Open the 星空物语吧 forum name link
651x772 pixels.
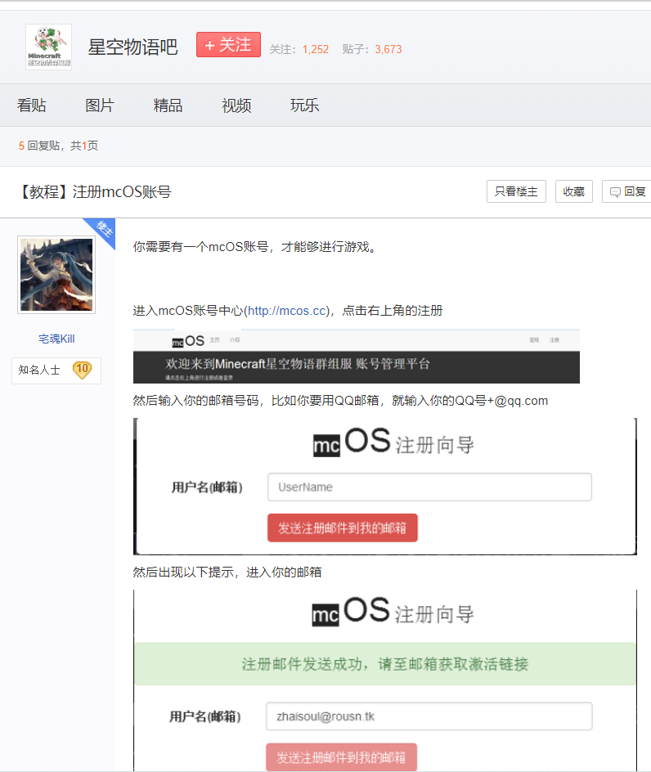pyautogui.click(x=132, y=47)
